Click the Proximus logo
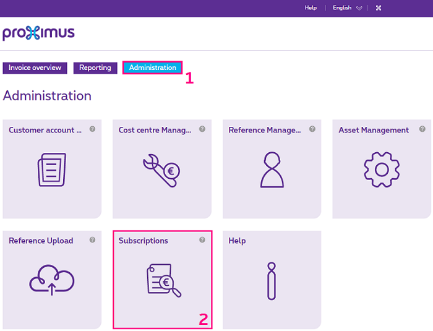The width and height of the screenshot is (433, 331). click(x=38, y=33)
